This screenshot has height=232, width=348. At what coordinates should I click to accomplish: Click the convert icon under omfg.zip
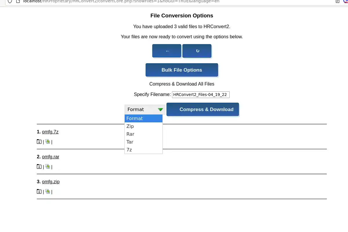[x=48, y=192]
